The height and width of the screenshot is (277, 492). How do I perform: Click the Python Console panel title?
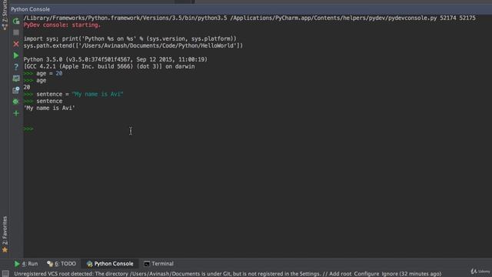(x=31, y=9)
